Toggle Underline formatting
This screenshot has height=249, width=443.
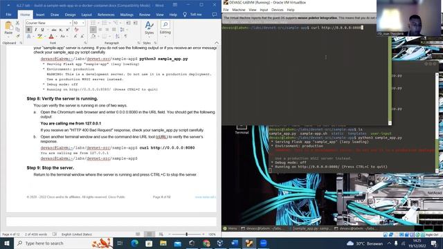(42, 29)
